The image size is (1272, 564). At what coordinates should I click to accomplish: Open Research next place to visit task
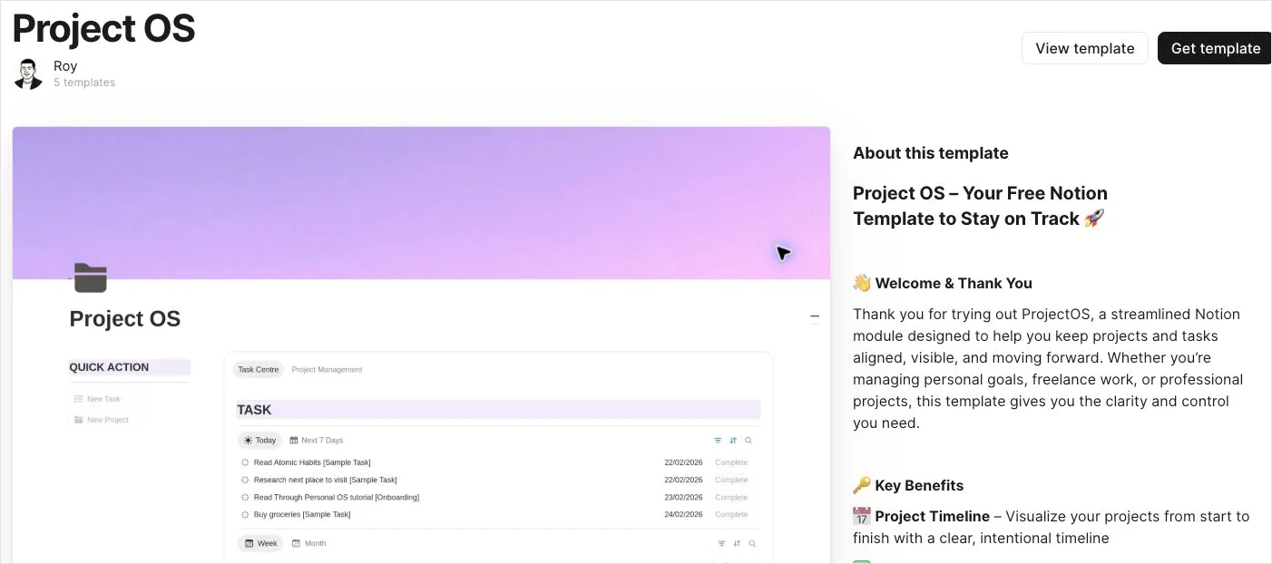point(326,480)
